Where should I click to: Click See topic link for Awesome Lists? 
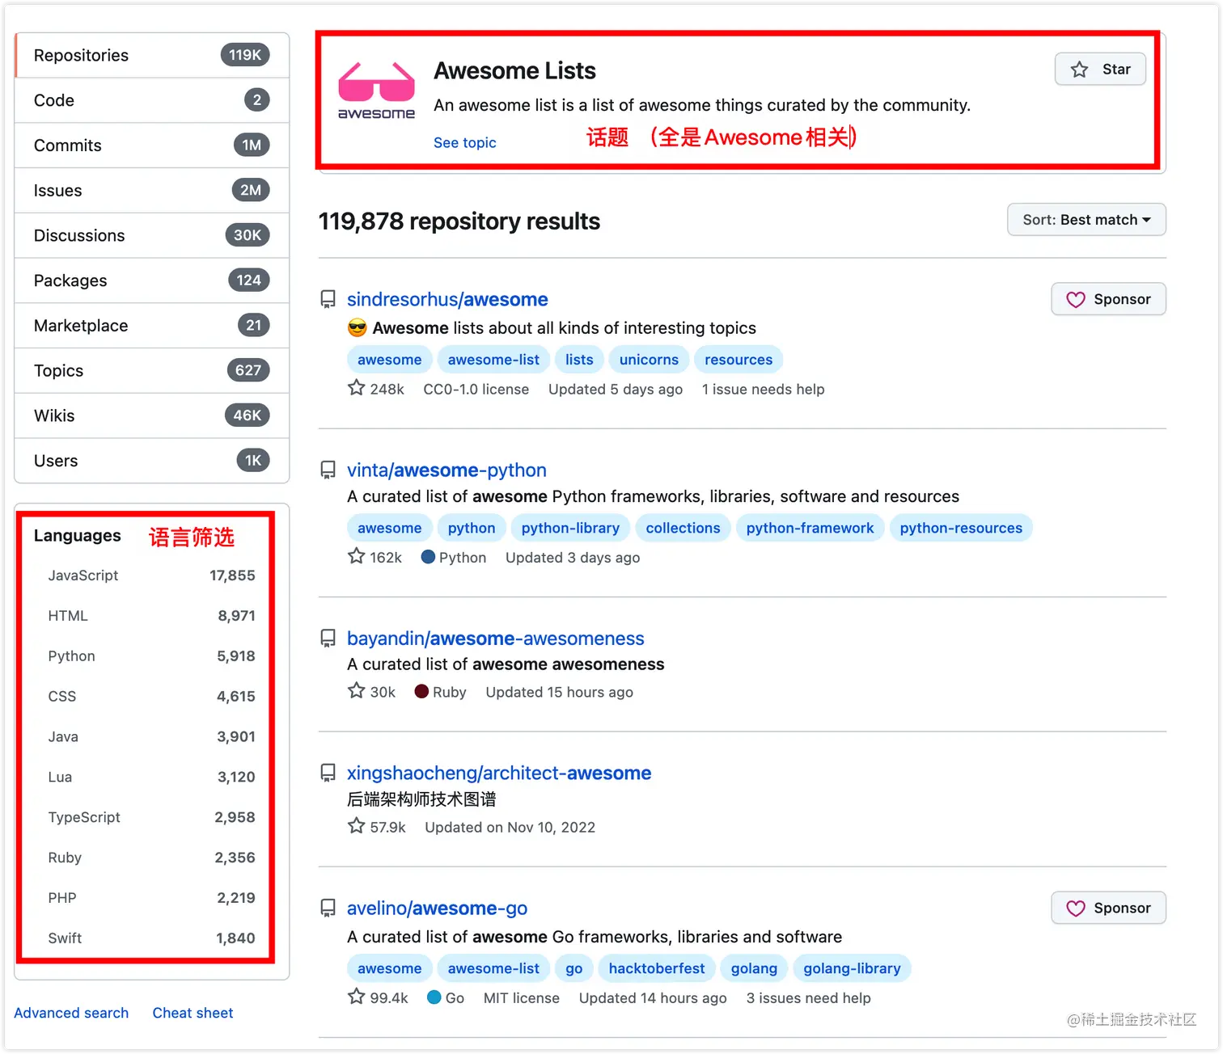pos(464,143)
